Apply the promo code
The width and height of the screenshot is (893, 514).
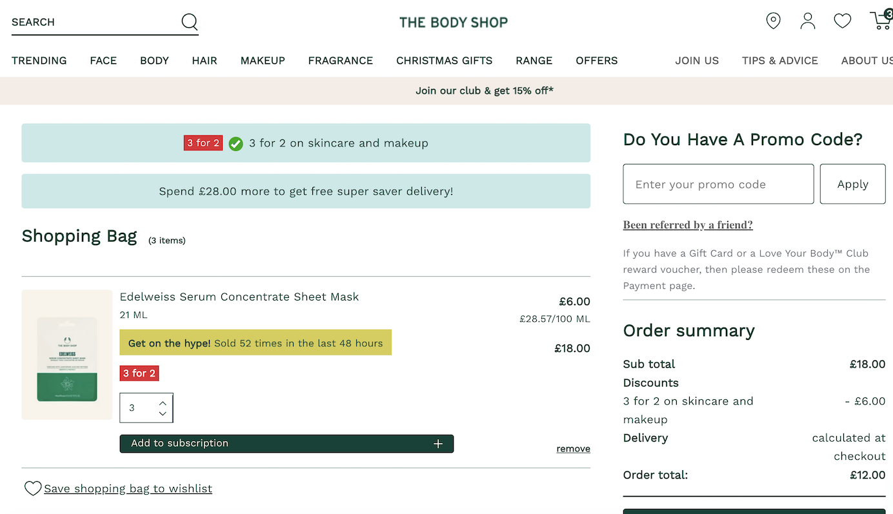pyautogui.click(x=852, y=184)
